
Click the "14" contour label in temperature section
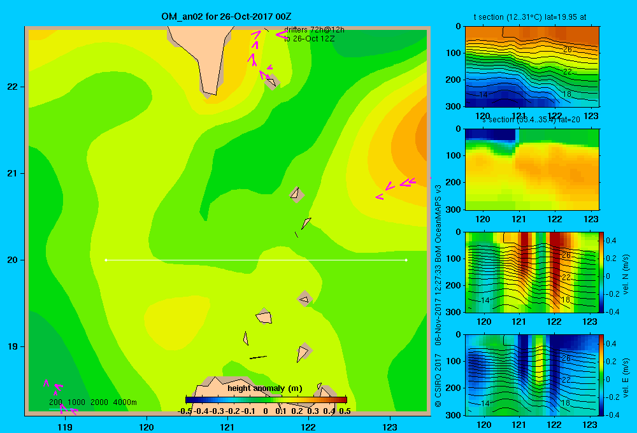point(483,95)
